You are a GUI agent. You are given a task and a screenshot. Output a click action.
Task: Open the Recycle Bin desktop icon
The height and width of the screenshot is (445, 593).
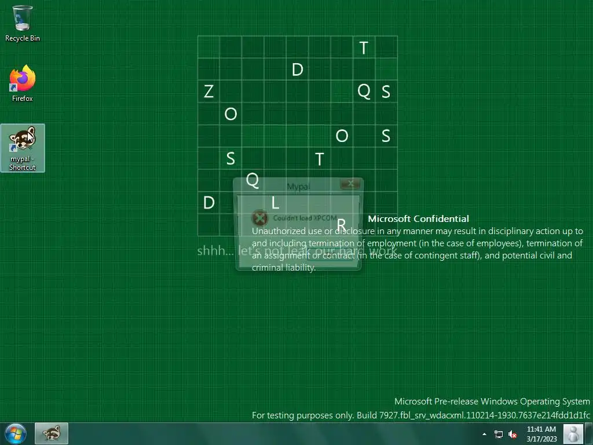click(23, 23)
